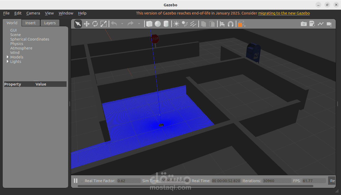The image size is (341, 195).
Task: Activate the scale mode tool
Action: (104, 24)
